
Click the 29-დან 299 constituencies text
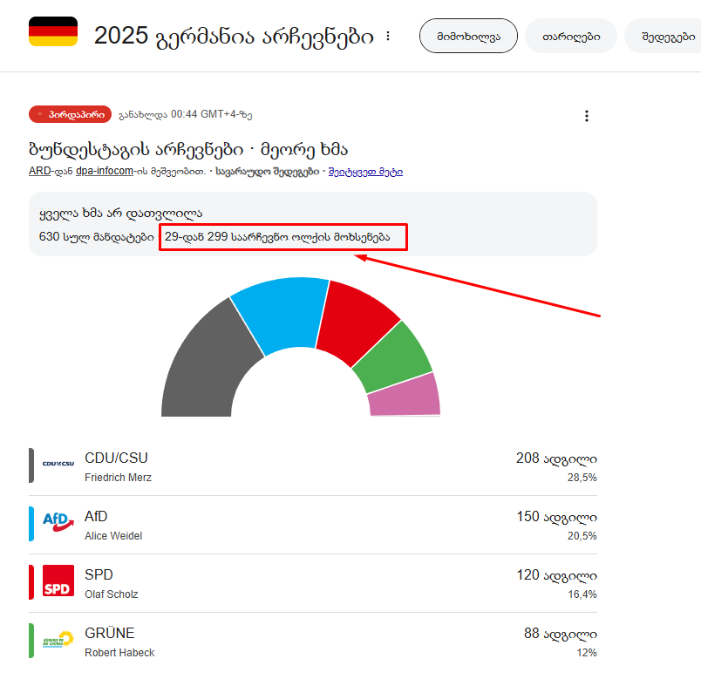[277, 236]
